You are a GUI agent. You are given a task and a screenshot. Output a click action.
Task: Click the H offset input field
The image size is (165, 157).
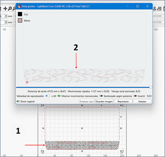click(160, 16)
